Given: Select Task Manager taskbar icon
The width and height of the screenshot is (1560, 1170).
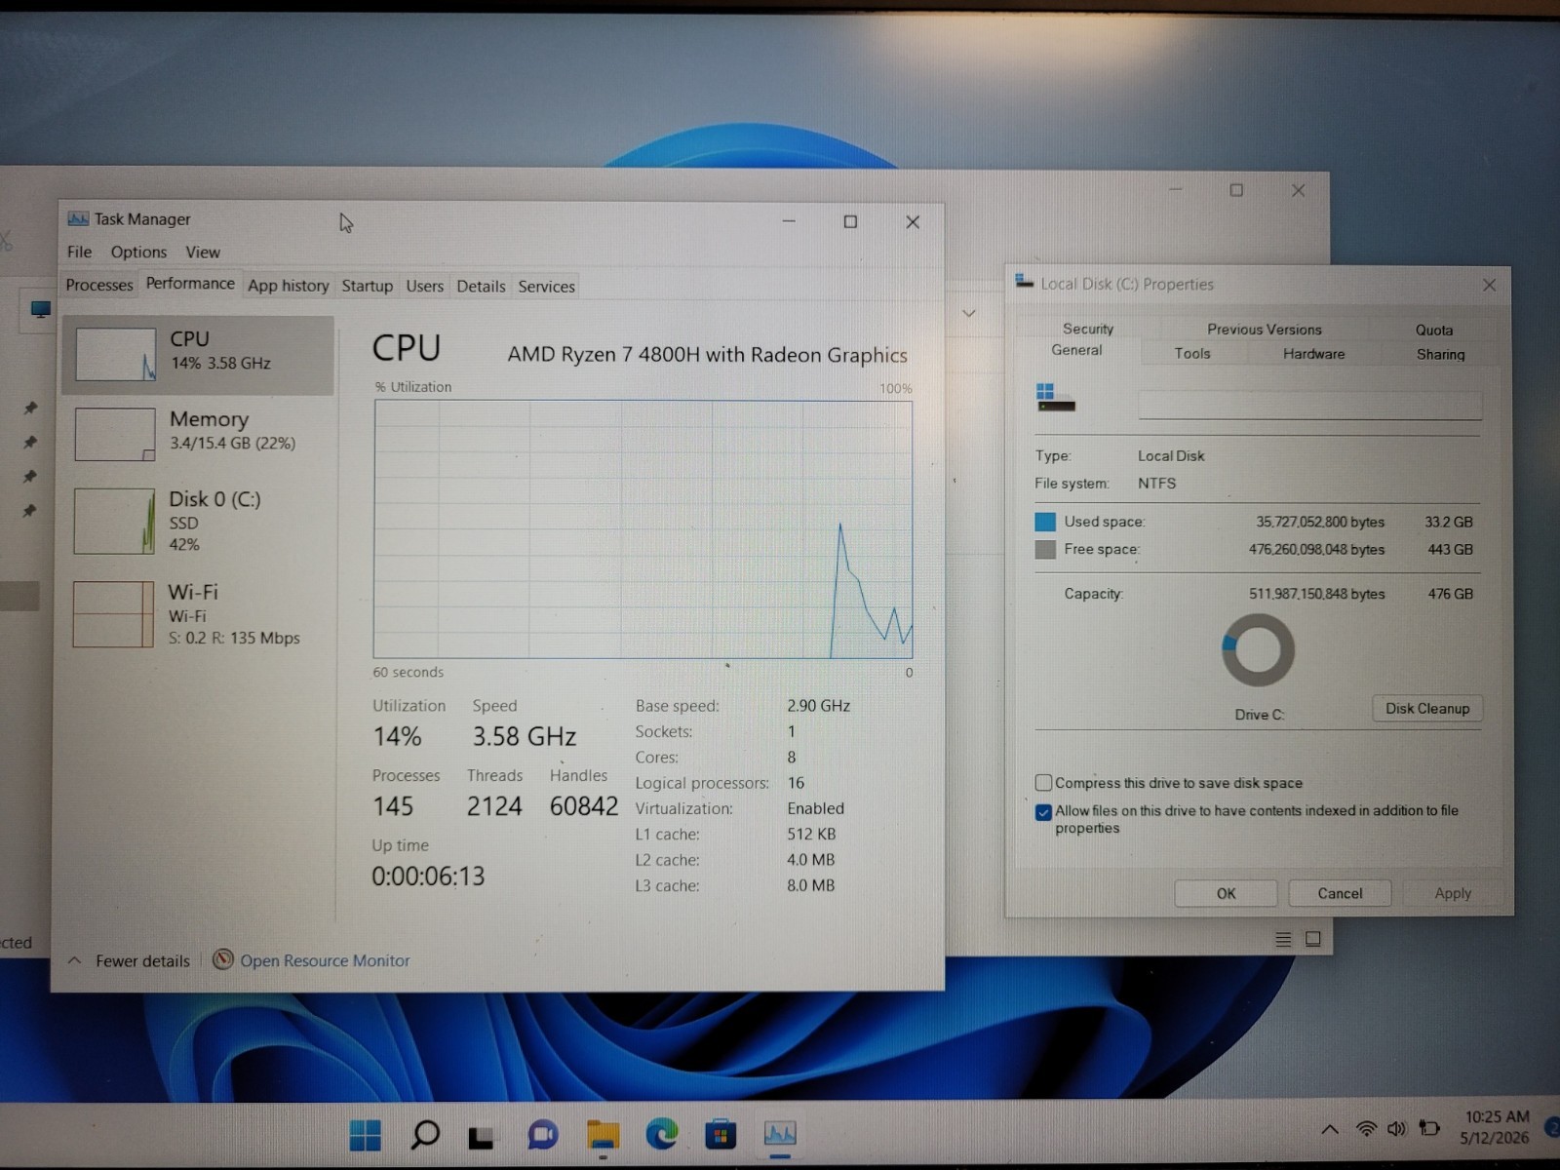Looking at the screenshot, I should [x=780, y=1134].
